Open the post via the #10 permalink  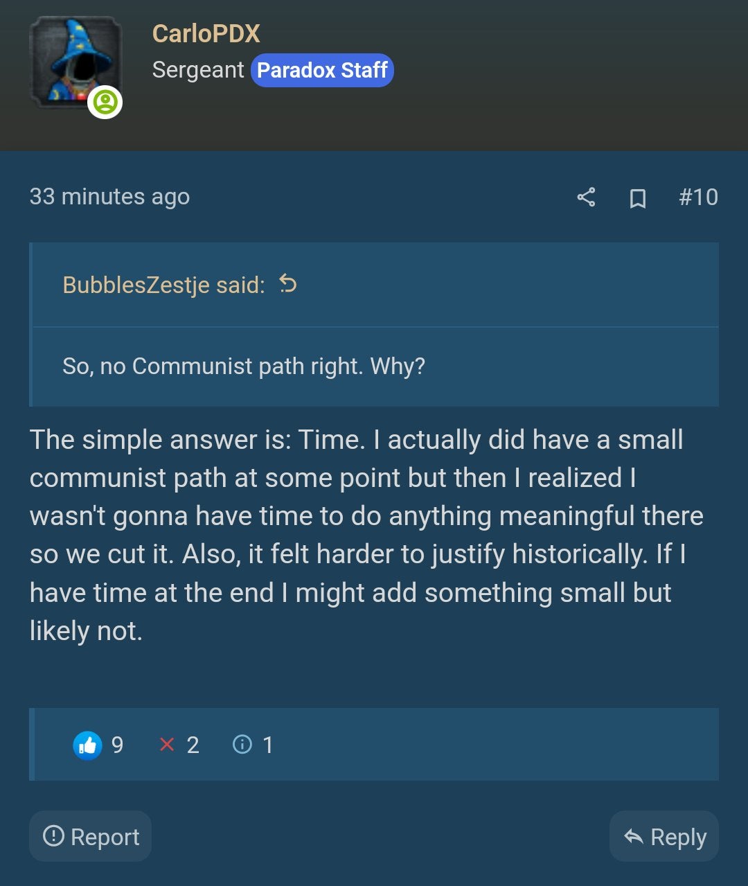click(x=699, y=198)
